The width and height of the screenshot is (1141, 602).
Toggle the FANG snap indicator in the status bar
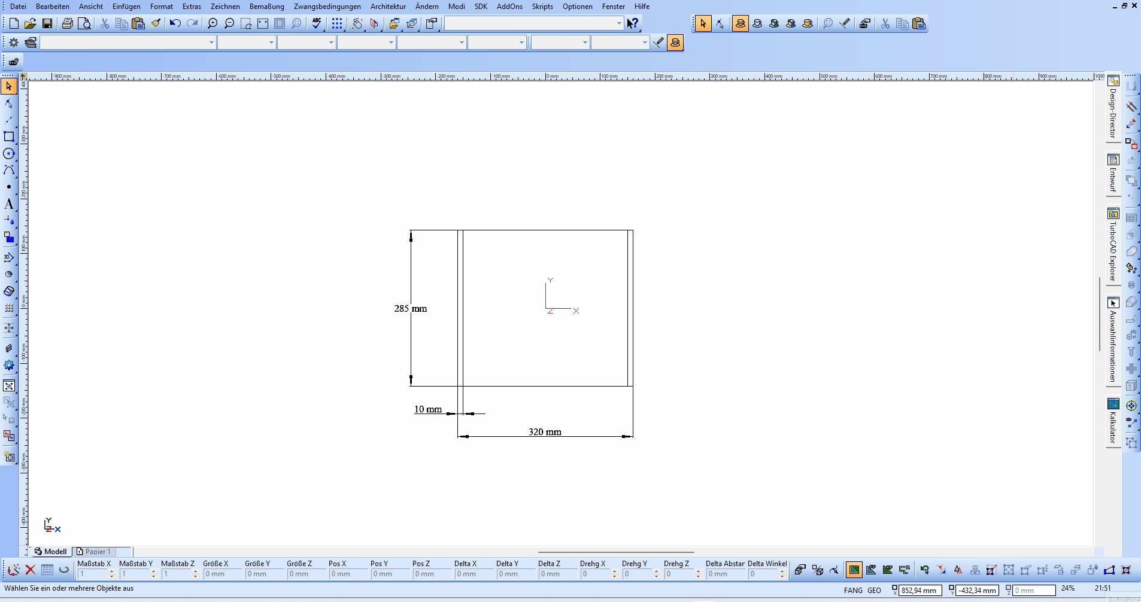click(x=853, y=590)
